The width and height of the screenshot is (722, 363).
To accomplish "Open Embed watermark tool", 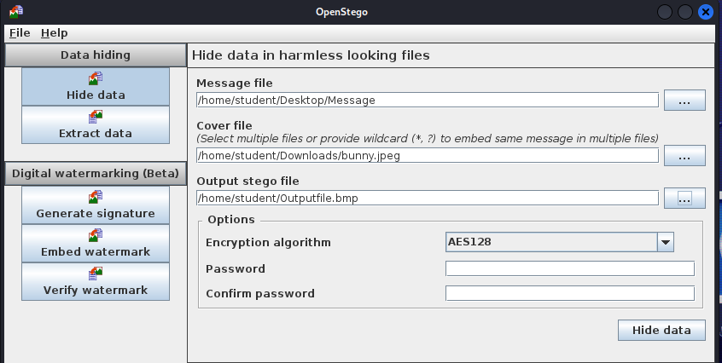I will coord(96,243).
